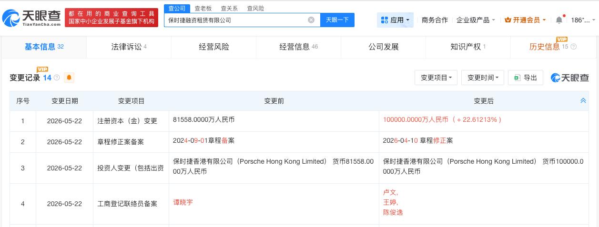Click the 变更日期 column header
The width and height of the screenshot is (599, 227).
point(65,101)
